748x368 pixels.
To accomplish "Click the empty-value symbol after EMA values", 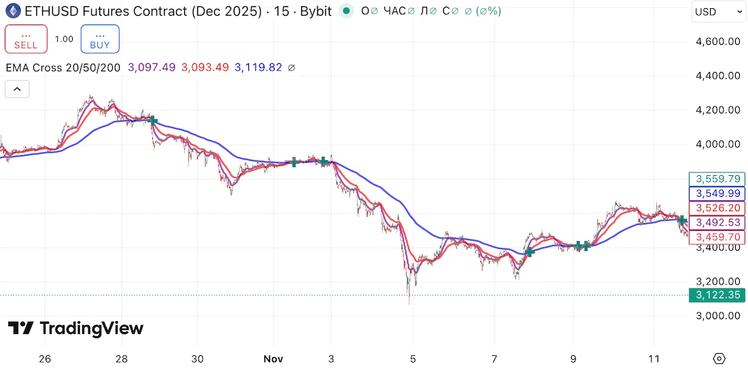I will click(292, 68).
